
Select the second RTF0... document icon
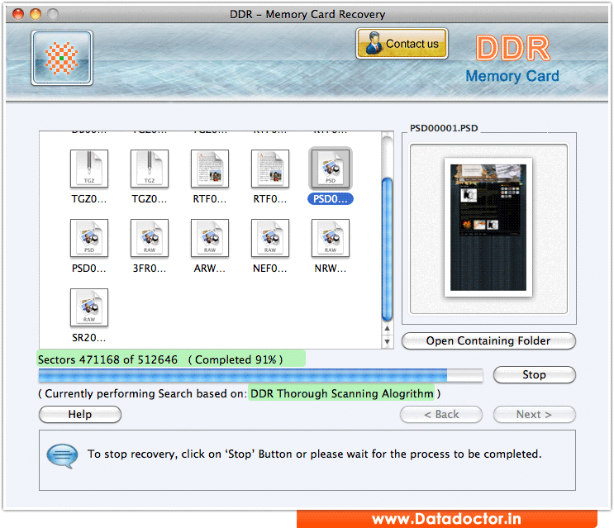270,169
